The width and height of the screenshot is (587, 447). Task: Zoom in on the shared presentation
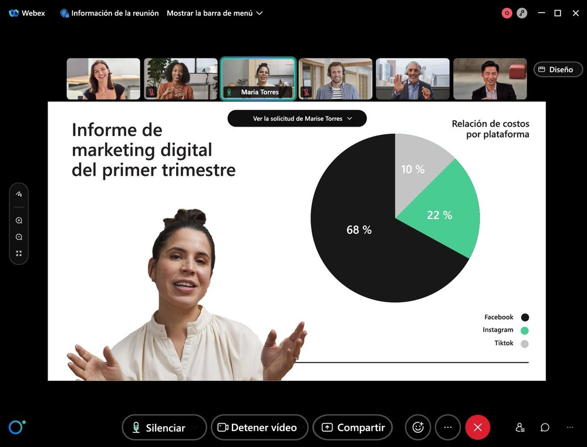[19, 220]
